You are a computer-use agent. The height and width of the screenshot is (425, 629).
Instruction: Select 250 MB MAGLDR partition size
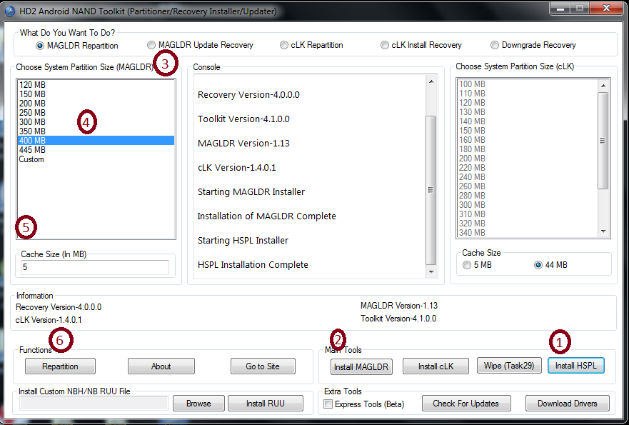click(96, 113)
